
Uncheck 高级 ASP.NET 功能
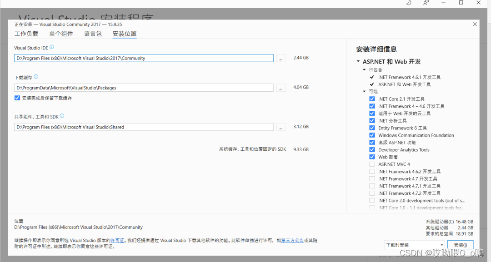point(372,142)
